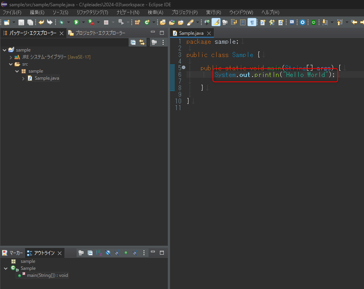The image size is (364, 289).
Task: Open Outline view menu three dots
Action: [144, 253]
